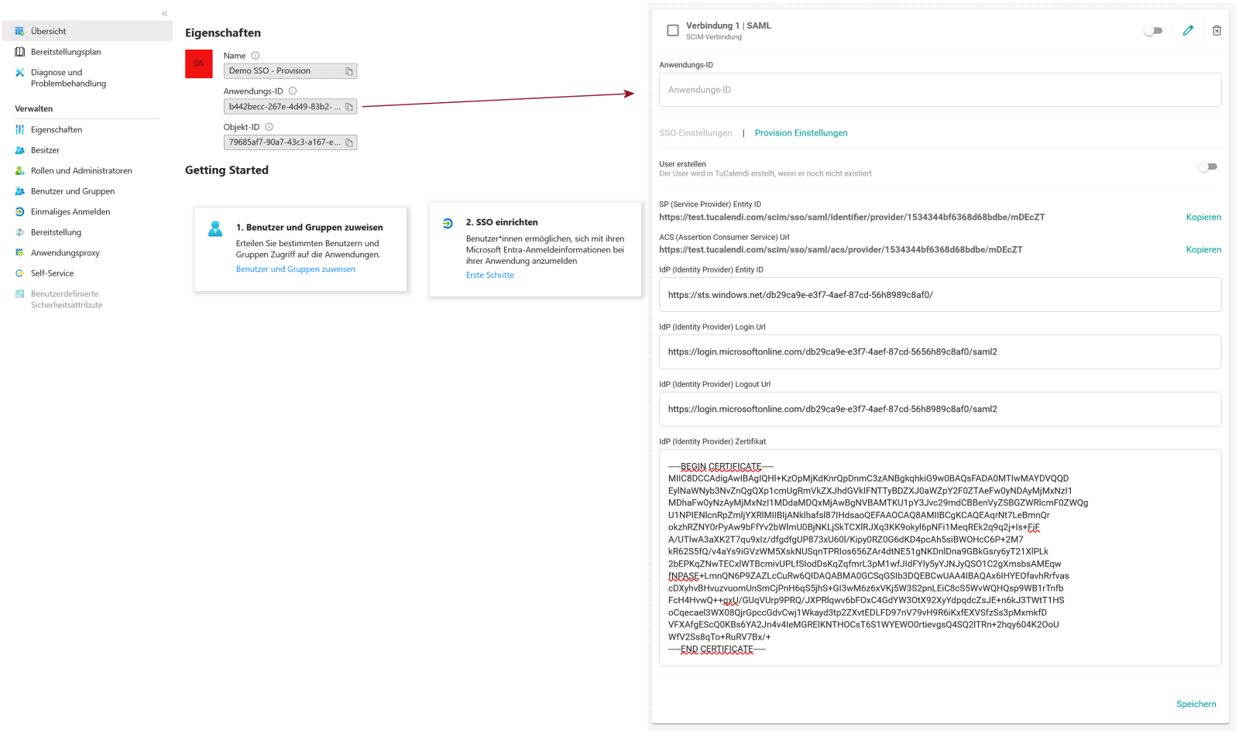
Task: Edit Verbindung 1 with pencil icon
Action: point(1188,30)
